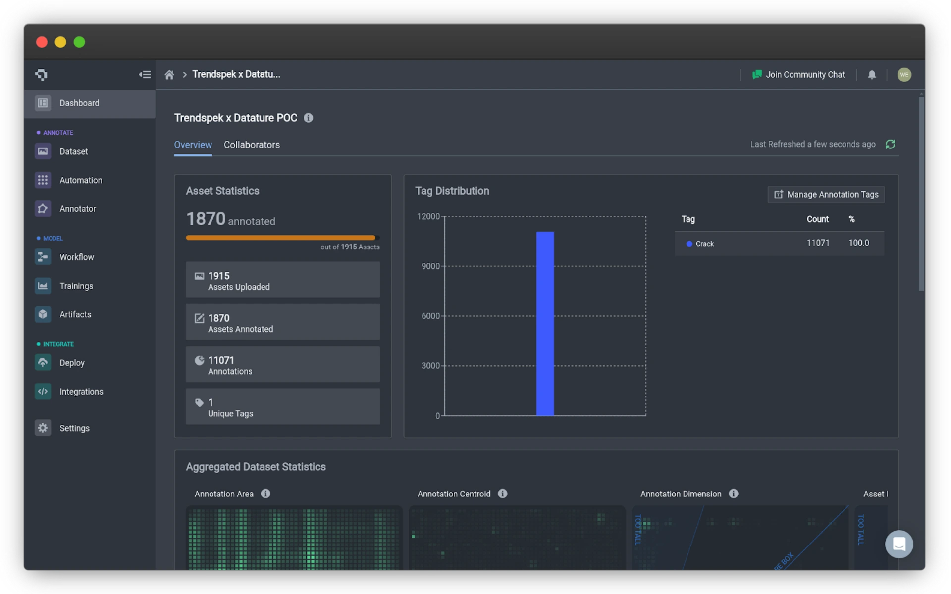This screenshot has width=951, height=594.
Task: Open project info icon beside title
Action: pyautogui.click(x=308, y=118)
